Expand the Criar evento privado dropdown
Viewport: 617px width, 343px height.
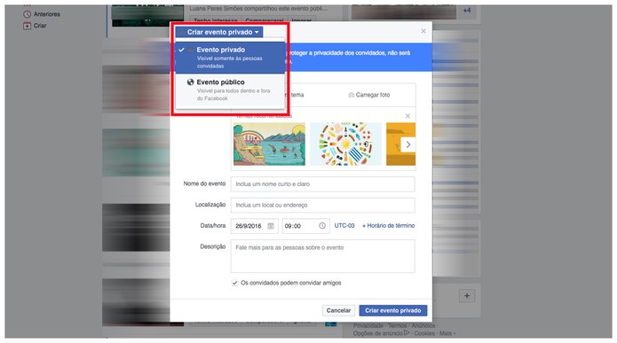219,32
